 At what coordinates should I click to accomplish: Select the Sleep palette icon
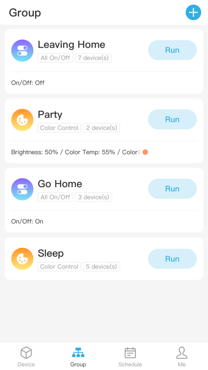point(22,259)
